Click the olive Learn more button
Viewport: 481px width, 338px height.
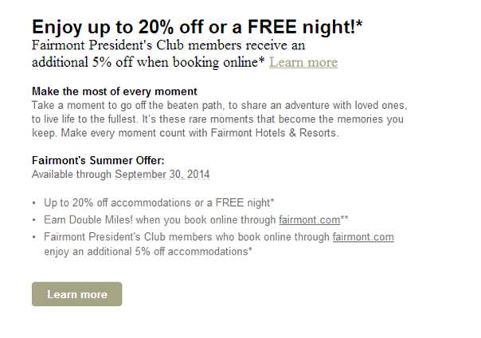pos(76,294)
